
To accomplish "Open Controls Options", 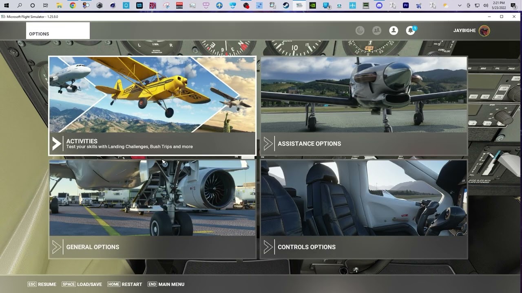I will pyautogui.click(x=364, y=209).
